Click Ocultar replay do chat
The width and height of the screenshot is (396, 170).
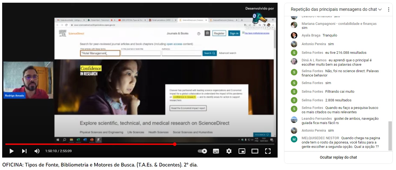(x=338, y=157)
